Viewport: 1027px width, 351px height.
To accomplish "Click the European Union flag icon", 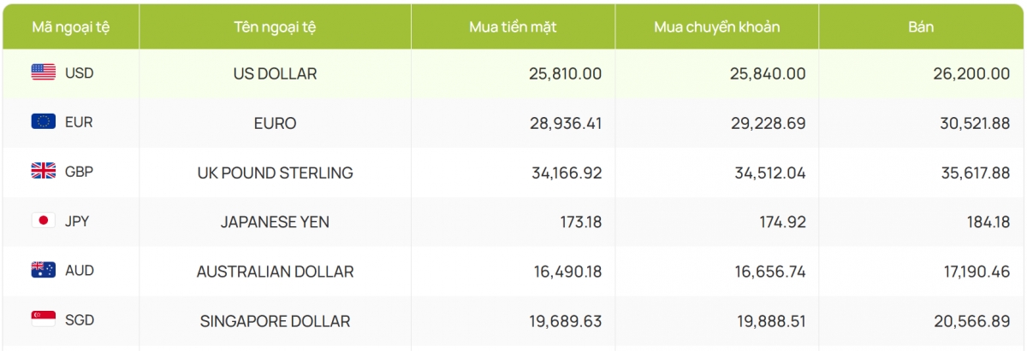I will point(44,122).
